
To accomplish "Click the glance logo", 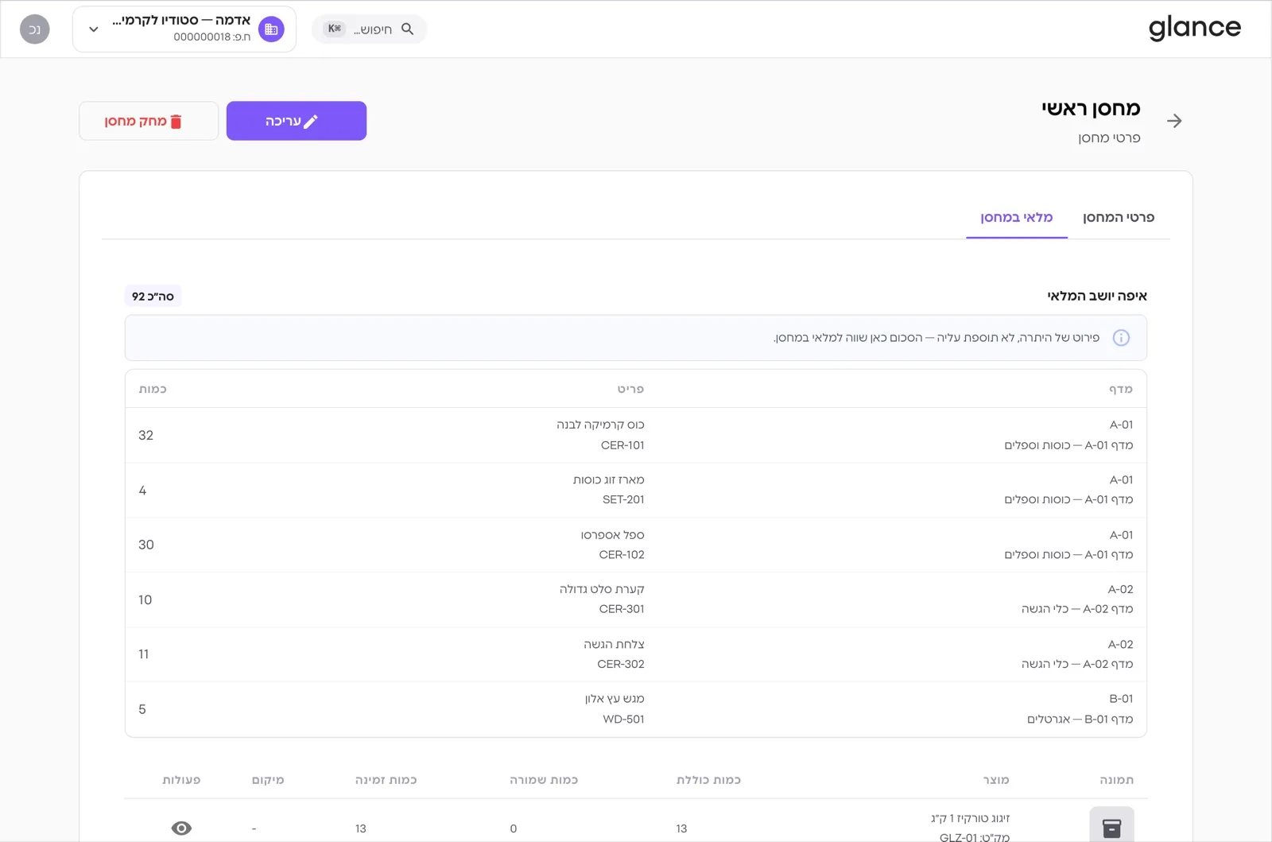I will (1194, 28).
